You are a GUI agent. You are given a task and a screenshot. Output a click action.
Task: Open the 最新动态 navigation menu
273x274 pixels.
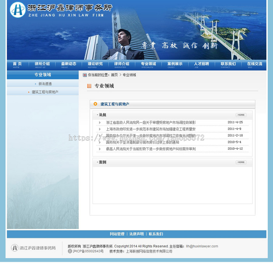pos(69,64)
